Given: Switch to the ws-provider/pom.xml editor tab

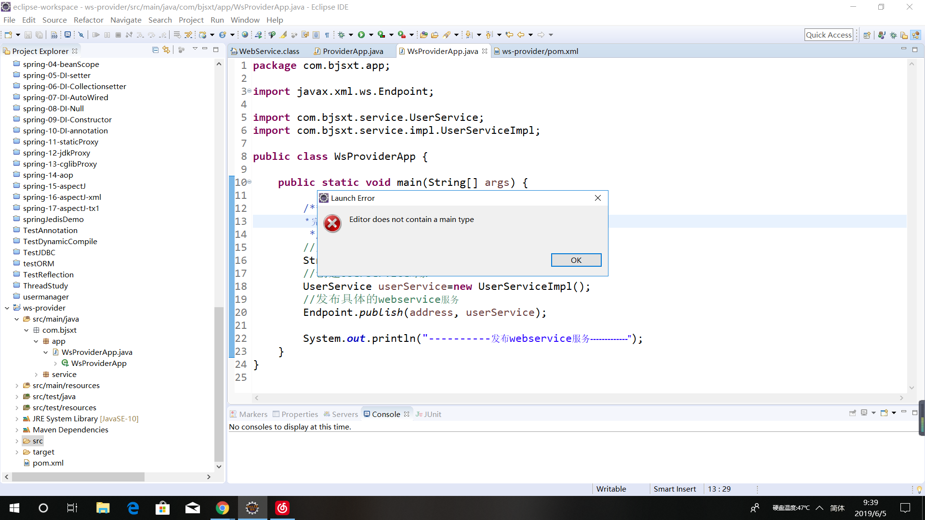Looking at the screenshot, I should [x=536, y=51].
